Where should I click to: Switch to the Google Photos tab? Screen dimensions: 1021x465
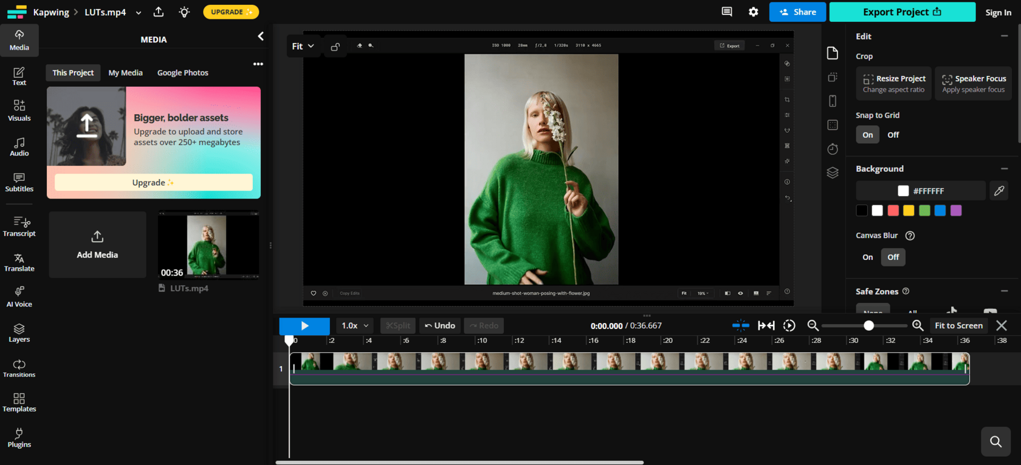point(182,73)
